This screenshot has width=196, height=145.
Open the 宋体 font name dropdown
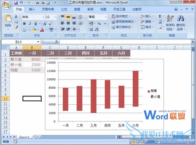click(43, 17)
